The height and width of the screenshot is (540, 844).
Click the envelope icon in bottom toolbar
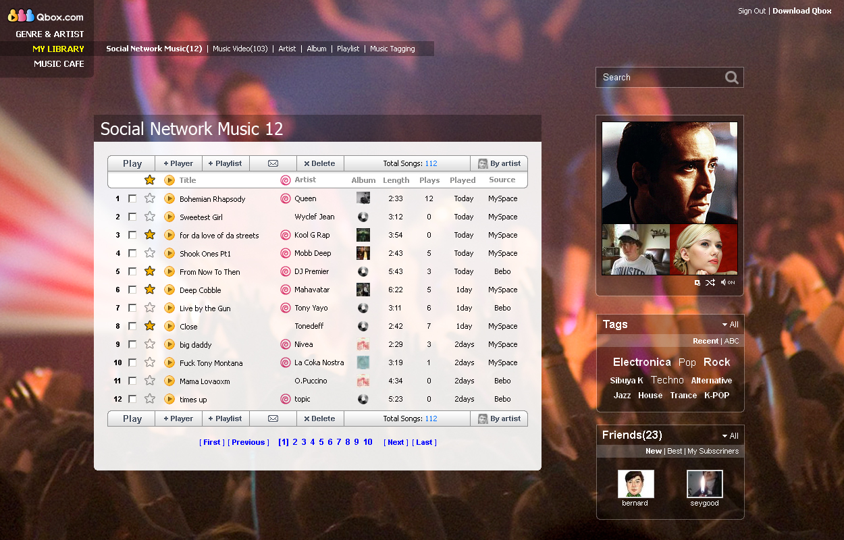(273, 418)
